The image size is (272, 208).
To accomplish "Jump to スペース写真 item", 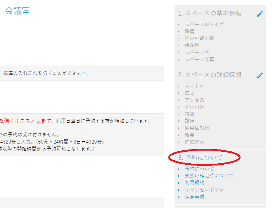I will click(199, 59).
